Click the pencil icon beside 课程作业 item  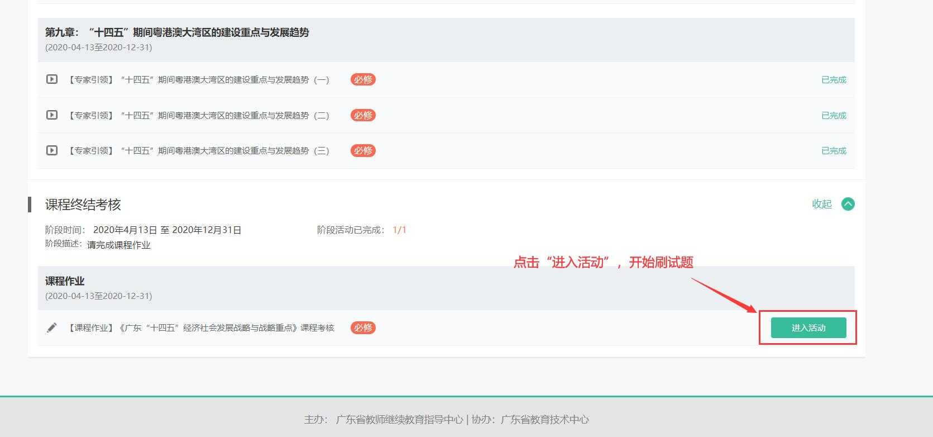(x=51, y=327)
